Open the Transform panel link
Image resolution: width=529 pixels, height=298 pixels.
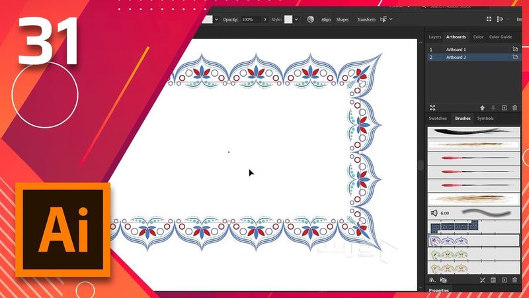pyautogui.click(x=366, y=20)
